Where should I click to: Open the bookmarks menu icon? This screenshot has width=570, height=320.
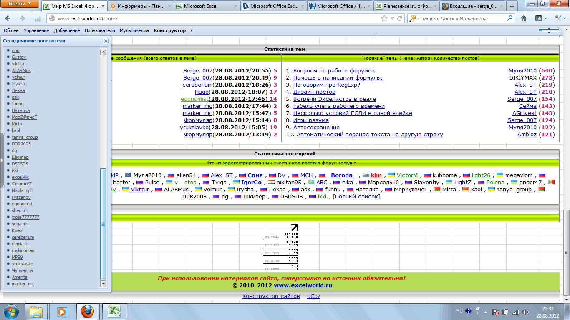541,18
